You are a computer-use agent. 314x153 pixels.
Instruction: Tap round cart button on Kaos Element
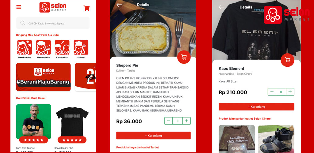(287, 60)
